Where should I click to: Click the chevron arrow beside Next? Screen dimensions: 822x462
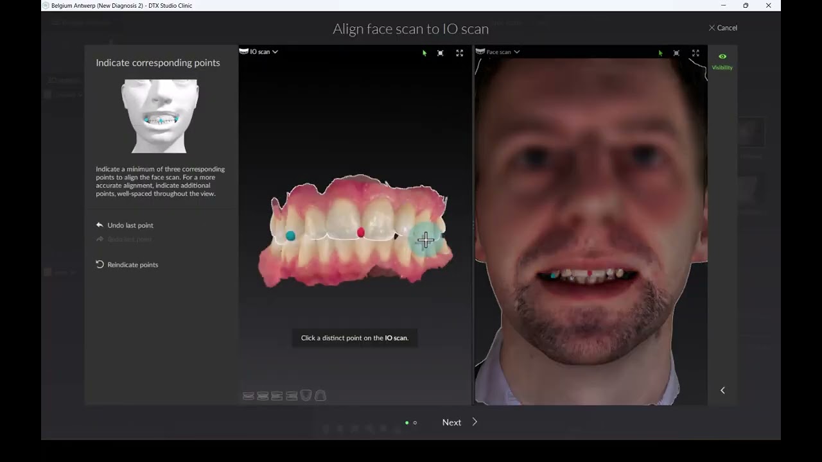tap(475, 422)
